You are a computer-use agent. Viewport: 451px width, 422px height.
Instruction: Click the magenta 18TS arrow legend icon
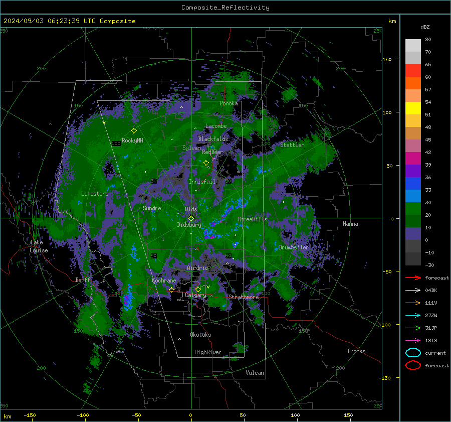pos(413,341)
